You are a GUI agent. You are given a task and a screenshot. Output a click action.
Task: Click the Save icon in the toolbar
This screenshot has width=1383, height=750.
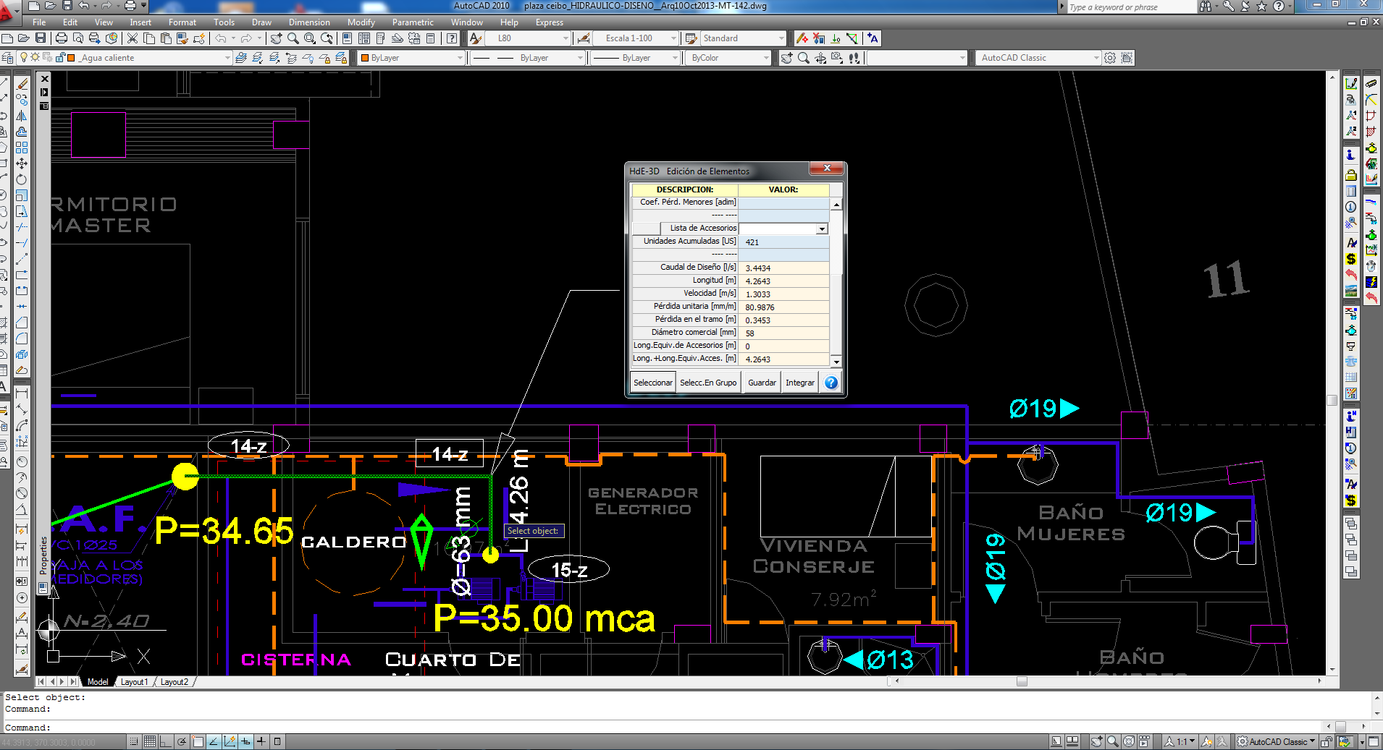(x=41, y=38)
